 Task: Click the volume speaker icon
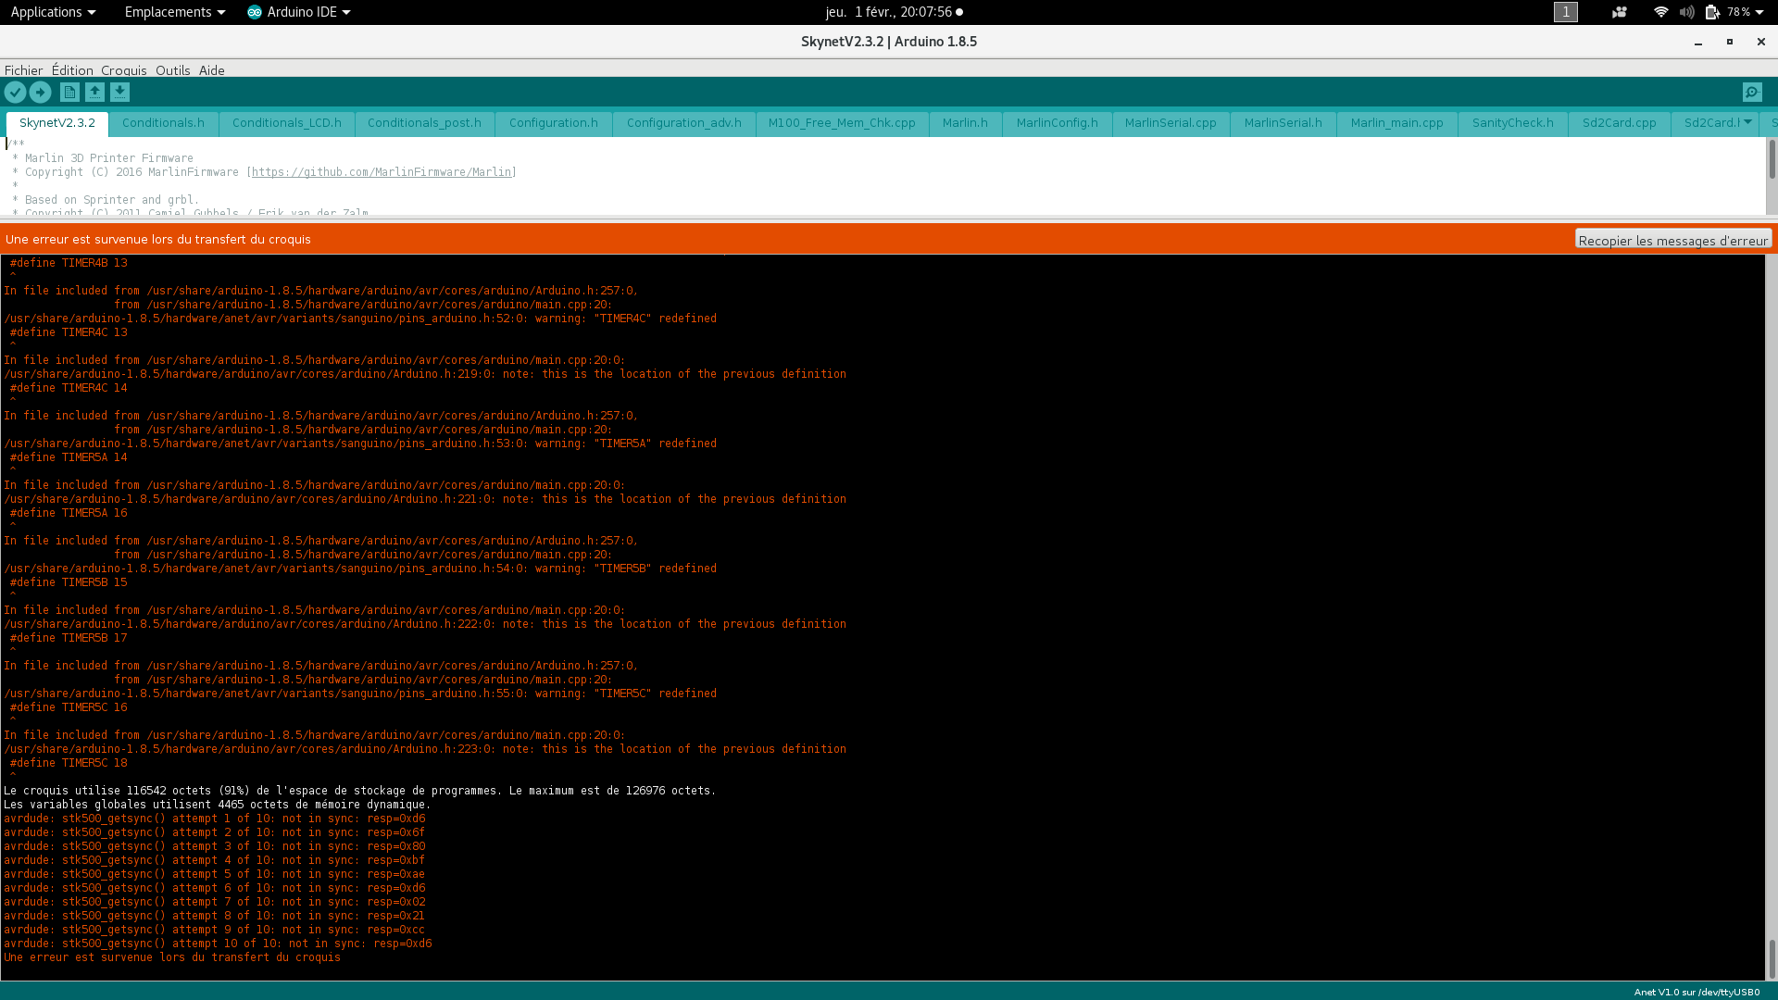(x=1686, y=12)
